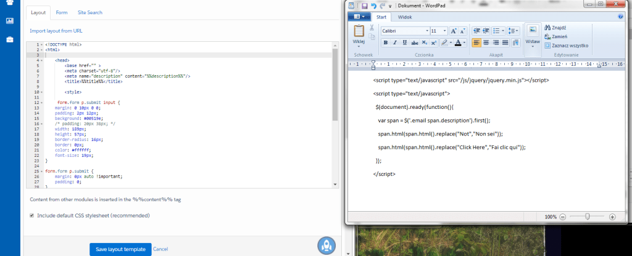Screen dimensions: 632x256
Task: Start a bulleted list in WordPad
Action: pos(497,31)
